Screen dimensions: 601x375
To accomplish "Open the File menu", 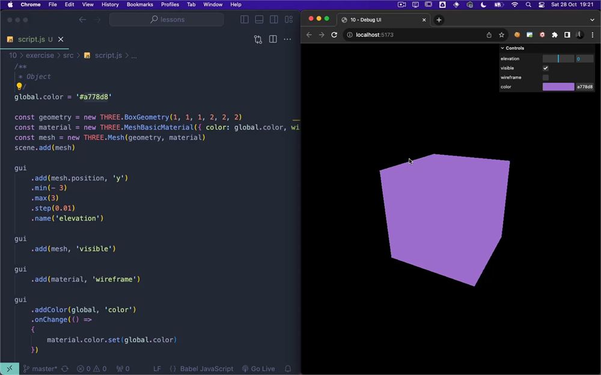I will click(52, 5).
